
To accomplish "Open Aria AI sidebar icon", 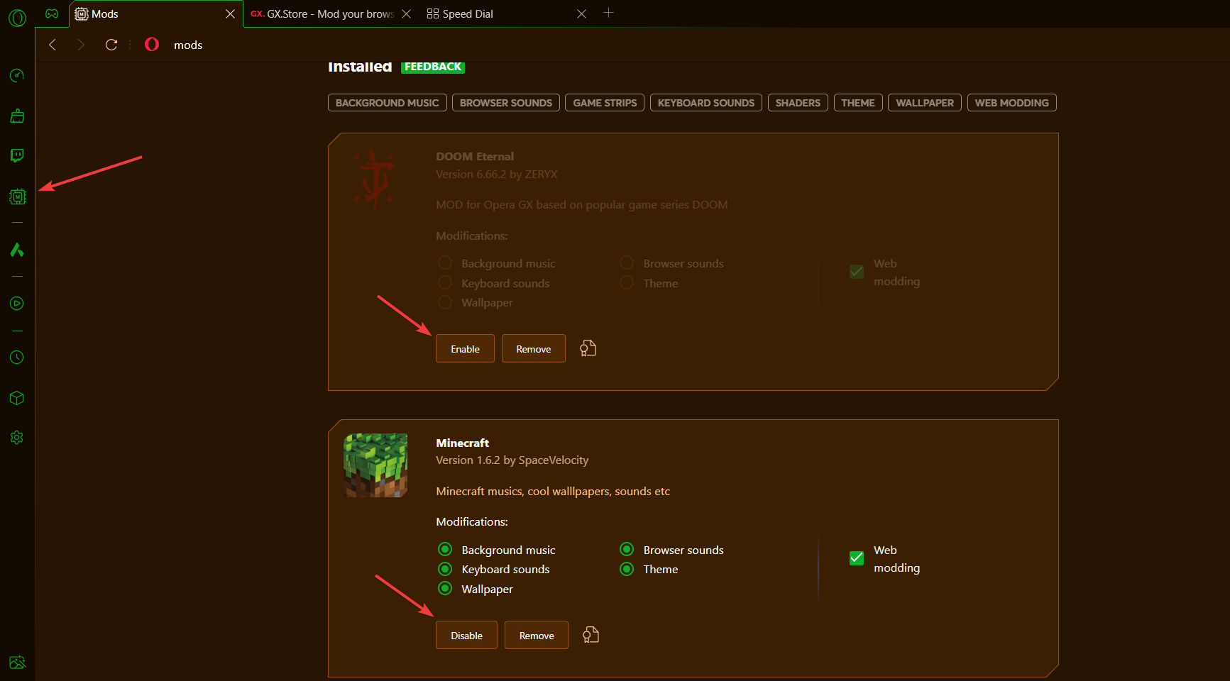I will [x=17, y=250].
